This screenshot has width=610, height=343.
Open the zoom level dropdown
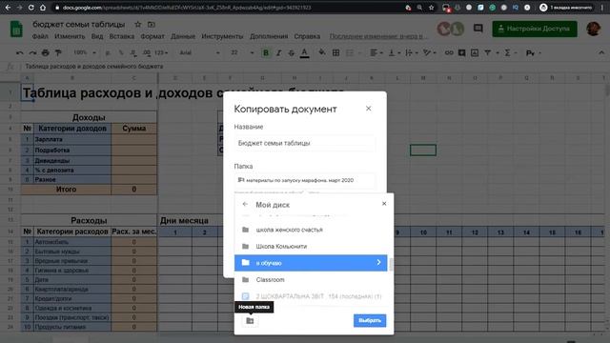[85, 52]
